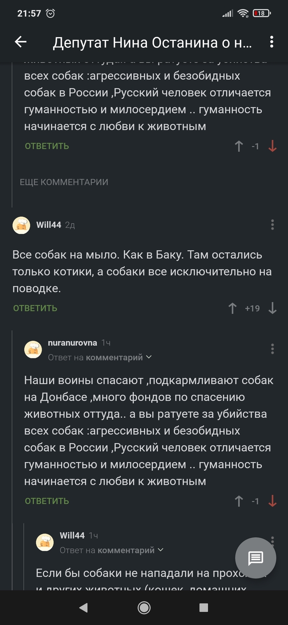Screen dimensions: 288x625
Task: Open options menu for Will44's 2д comment
Action: point(272,225)
